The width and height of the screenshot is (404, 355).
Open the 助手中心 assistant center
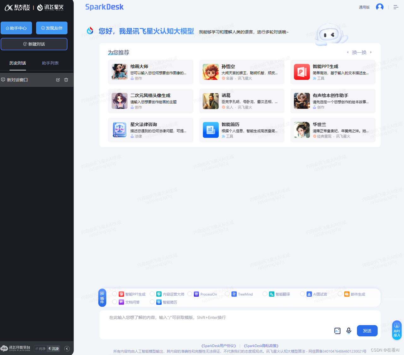tap(16, 28)
